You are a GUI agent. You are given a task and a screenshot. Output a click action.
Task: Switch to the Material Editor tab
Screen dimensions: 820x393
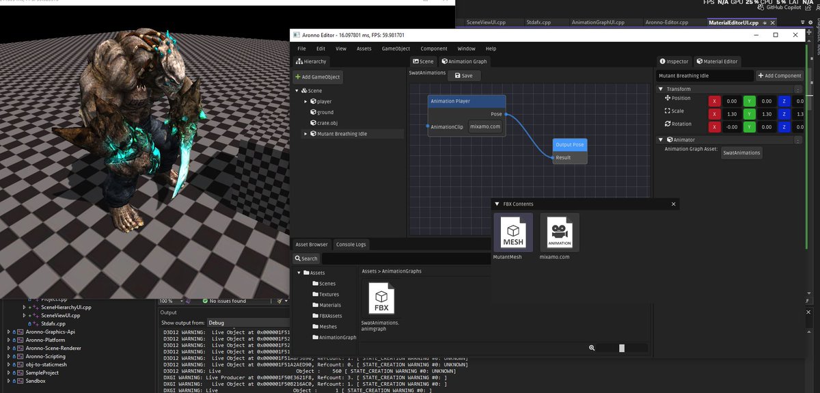coord(717,62)
